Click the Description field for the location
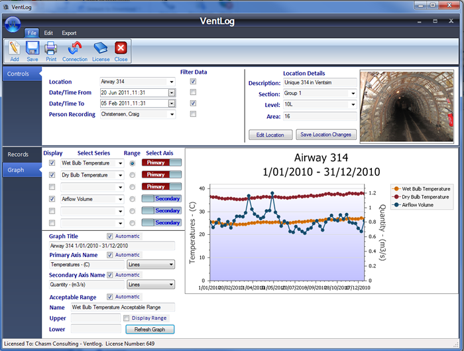Image resolution: width=464 pixels, height=351 pixels. click(x=320, y=83)
